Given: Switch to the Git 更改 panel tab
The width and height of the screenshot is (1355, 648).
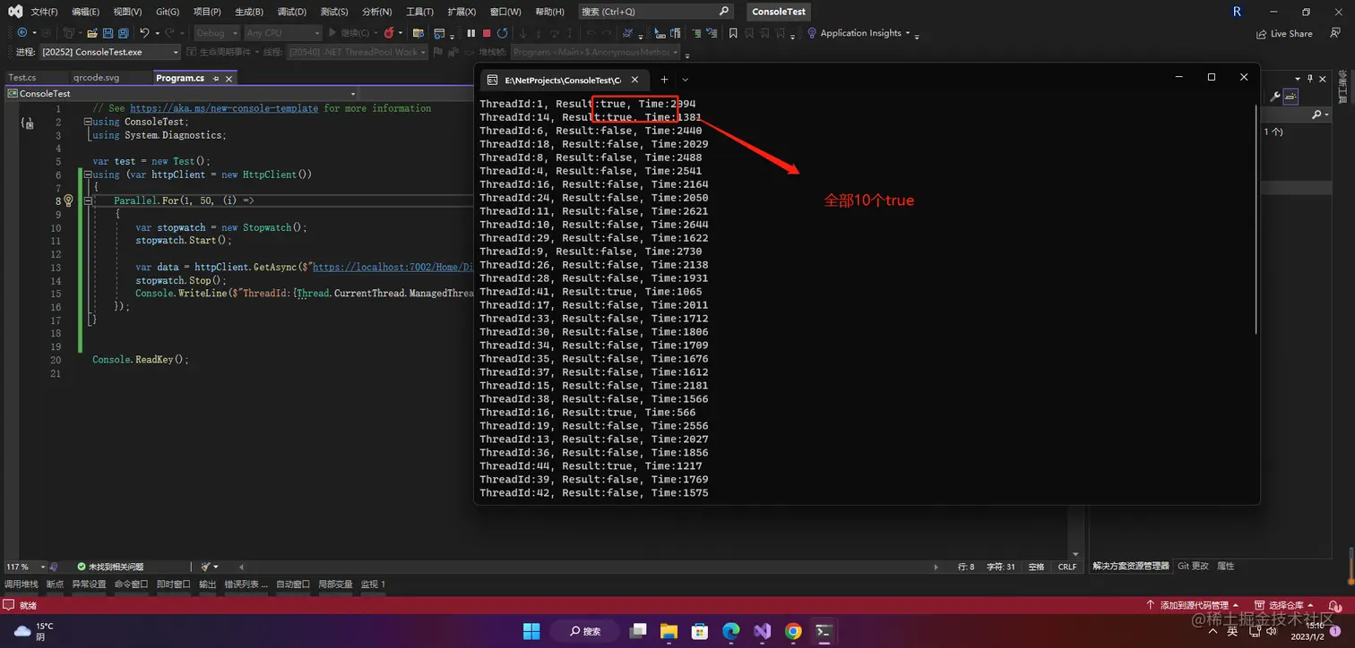Looking at the screenshot, I should coord(1193,566).
